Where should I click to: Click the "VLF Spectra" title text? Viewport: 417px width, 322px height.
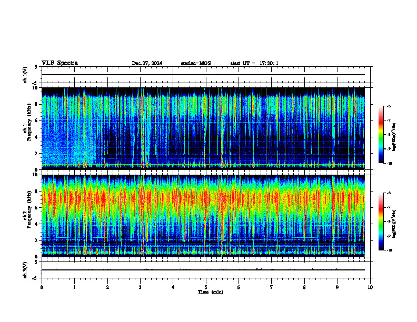59,63
